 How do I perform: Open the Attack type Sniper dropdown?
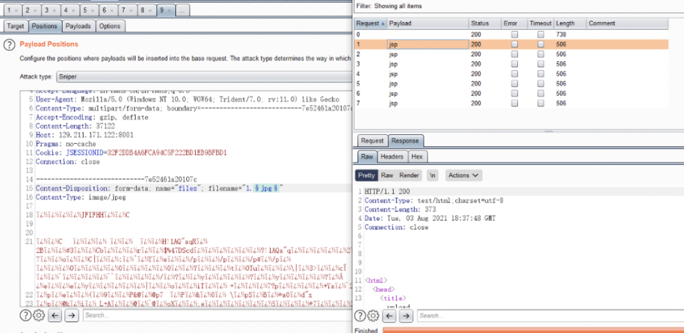[203, 76]
